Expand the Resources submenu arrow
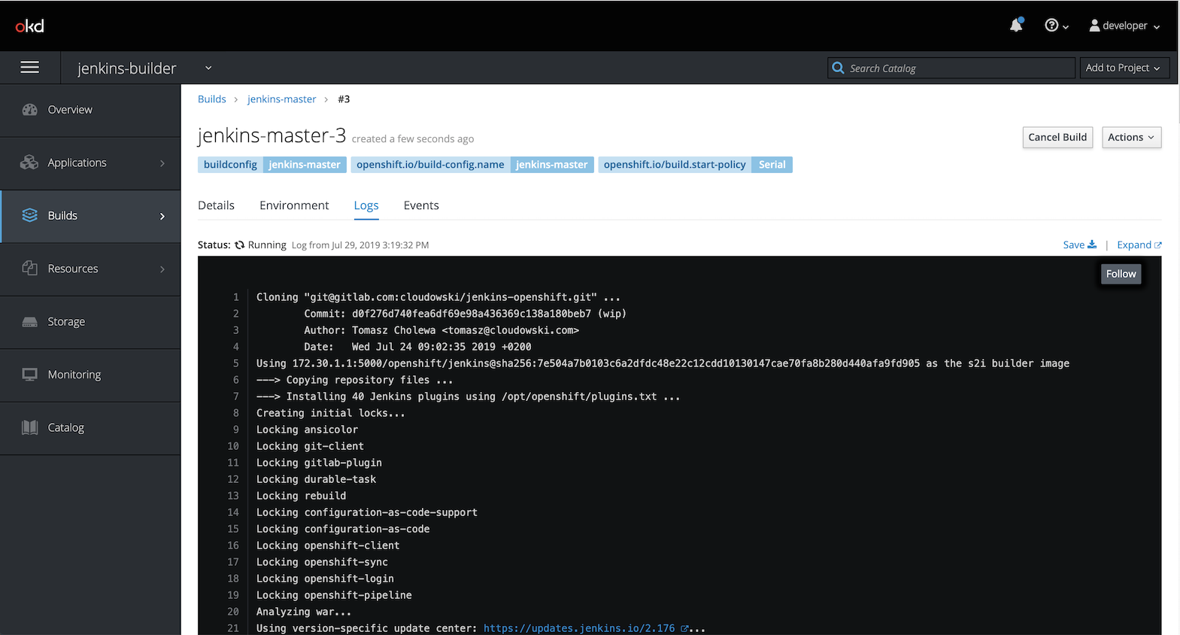Viewport: 1180px width, 635px height. point(162,269)
